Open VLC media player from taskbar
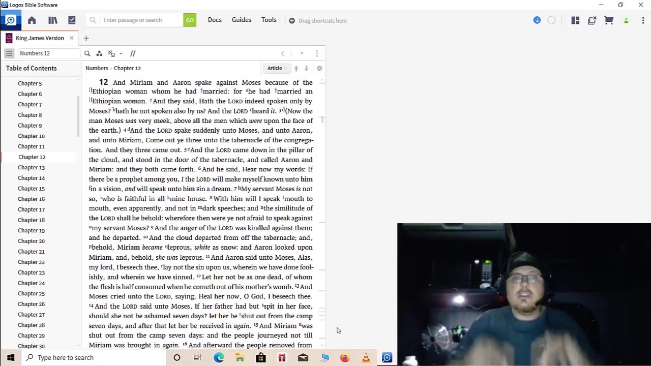 [x=366, y=357]
